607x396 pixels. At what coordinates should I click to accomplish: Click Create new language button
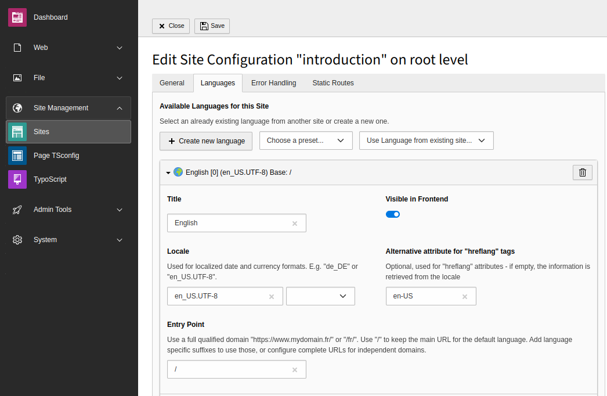point(206,141)
